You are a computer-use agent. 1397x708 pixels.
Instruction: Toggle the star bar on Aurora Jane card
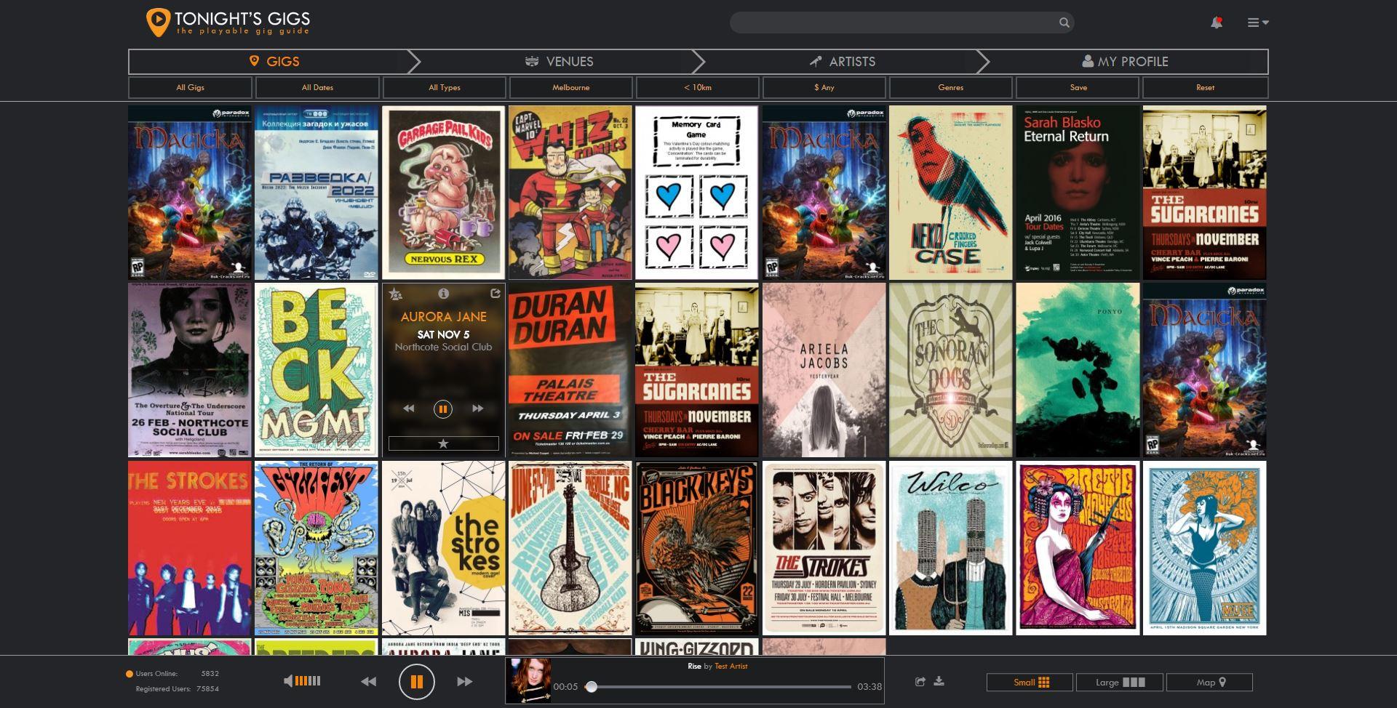click(443, 443)
